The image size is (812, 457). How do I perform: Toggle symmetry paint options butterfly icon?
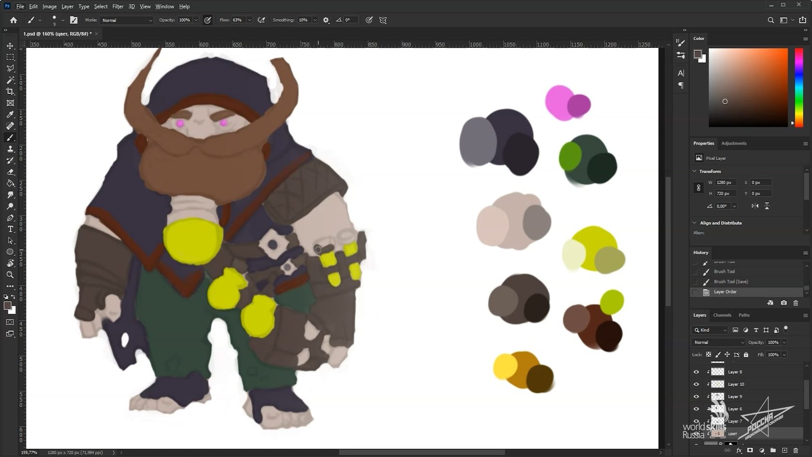pos(383,20)
